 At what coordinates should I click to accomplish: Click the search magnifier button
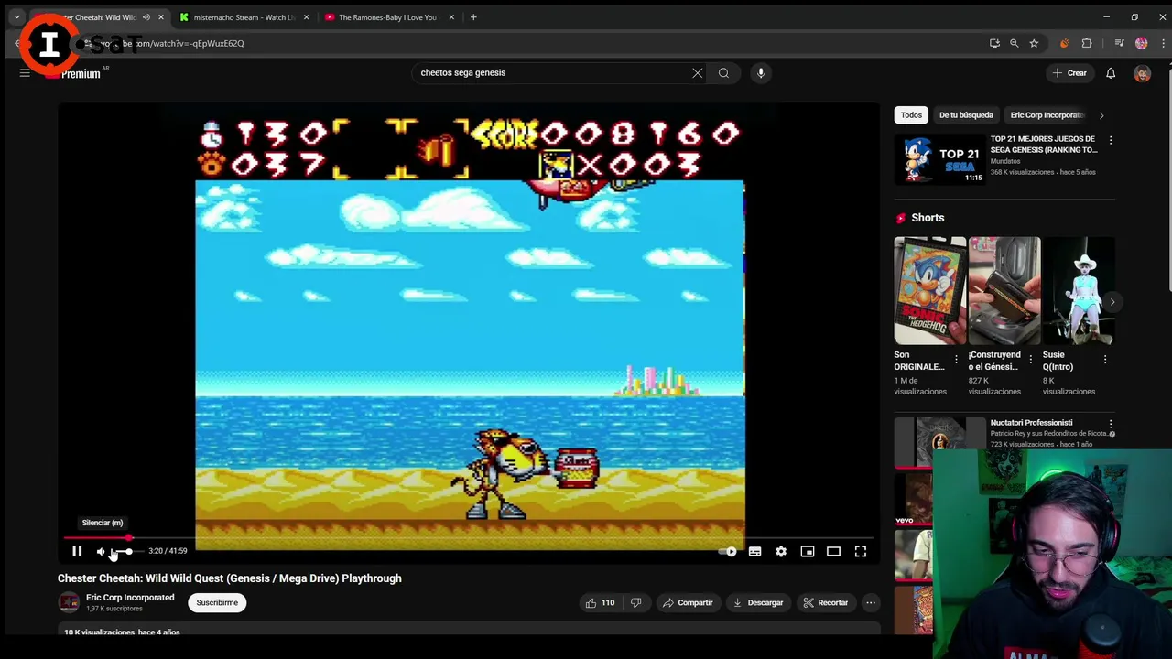723,72
